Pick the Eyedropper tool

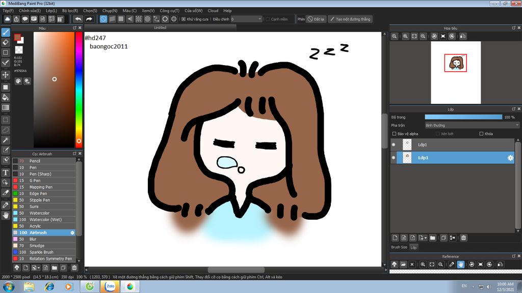(6, 205)
